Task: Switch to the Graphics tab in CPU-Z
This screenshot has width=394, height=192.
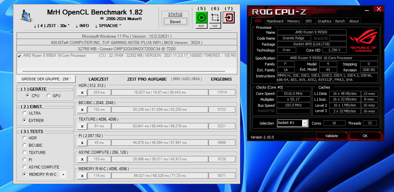Action: point(324,21)
